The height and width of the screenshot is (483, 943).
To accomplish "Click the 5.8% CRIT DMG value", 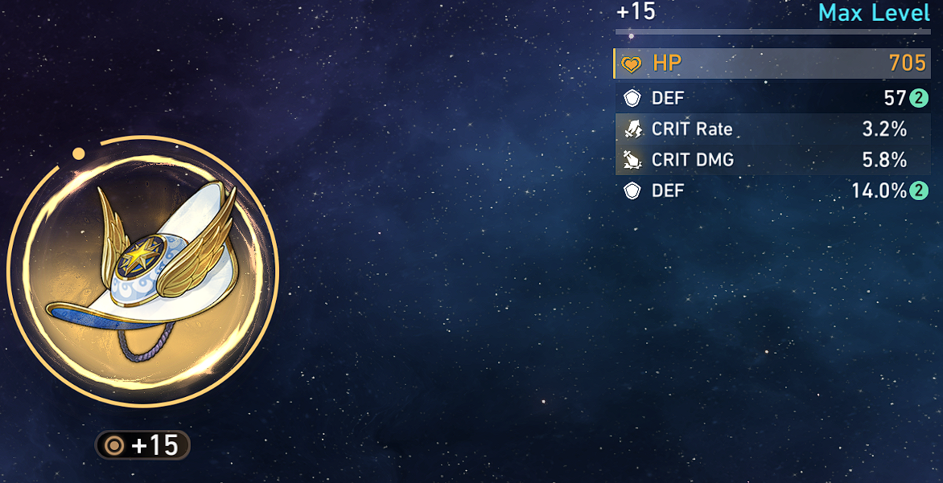I will pyautogui.click(x=884, y=160).
